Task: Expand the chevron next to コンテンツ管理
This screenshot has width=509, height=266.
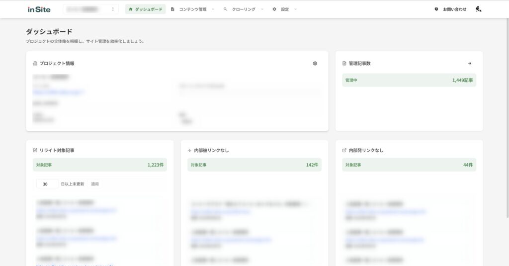Action: point(213,9)
